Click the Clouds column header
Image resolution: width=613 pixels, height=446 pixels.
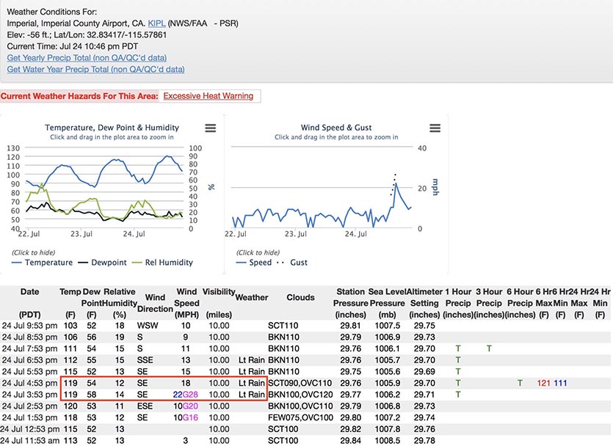300,298
